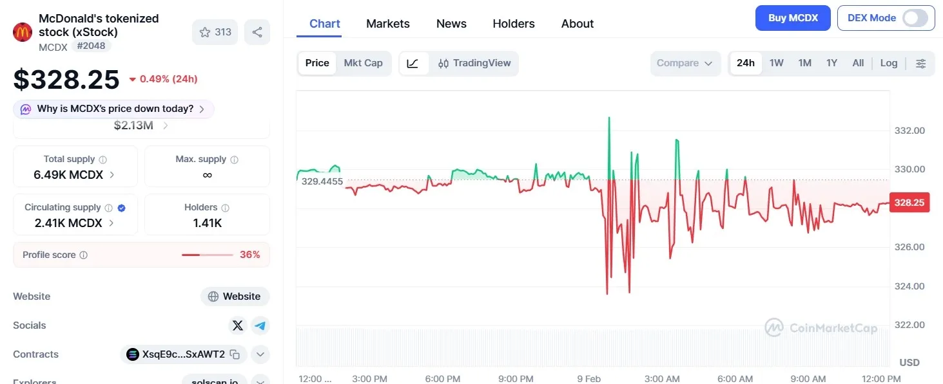
Task: Switch to line chart view icon
Action: [413, 63]
